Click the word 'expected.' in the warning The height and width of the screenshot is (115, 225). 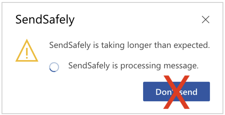click(192, 46)
